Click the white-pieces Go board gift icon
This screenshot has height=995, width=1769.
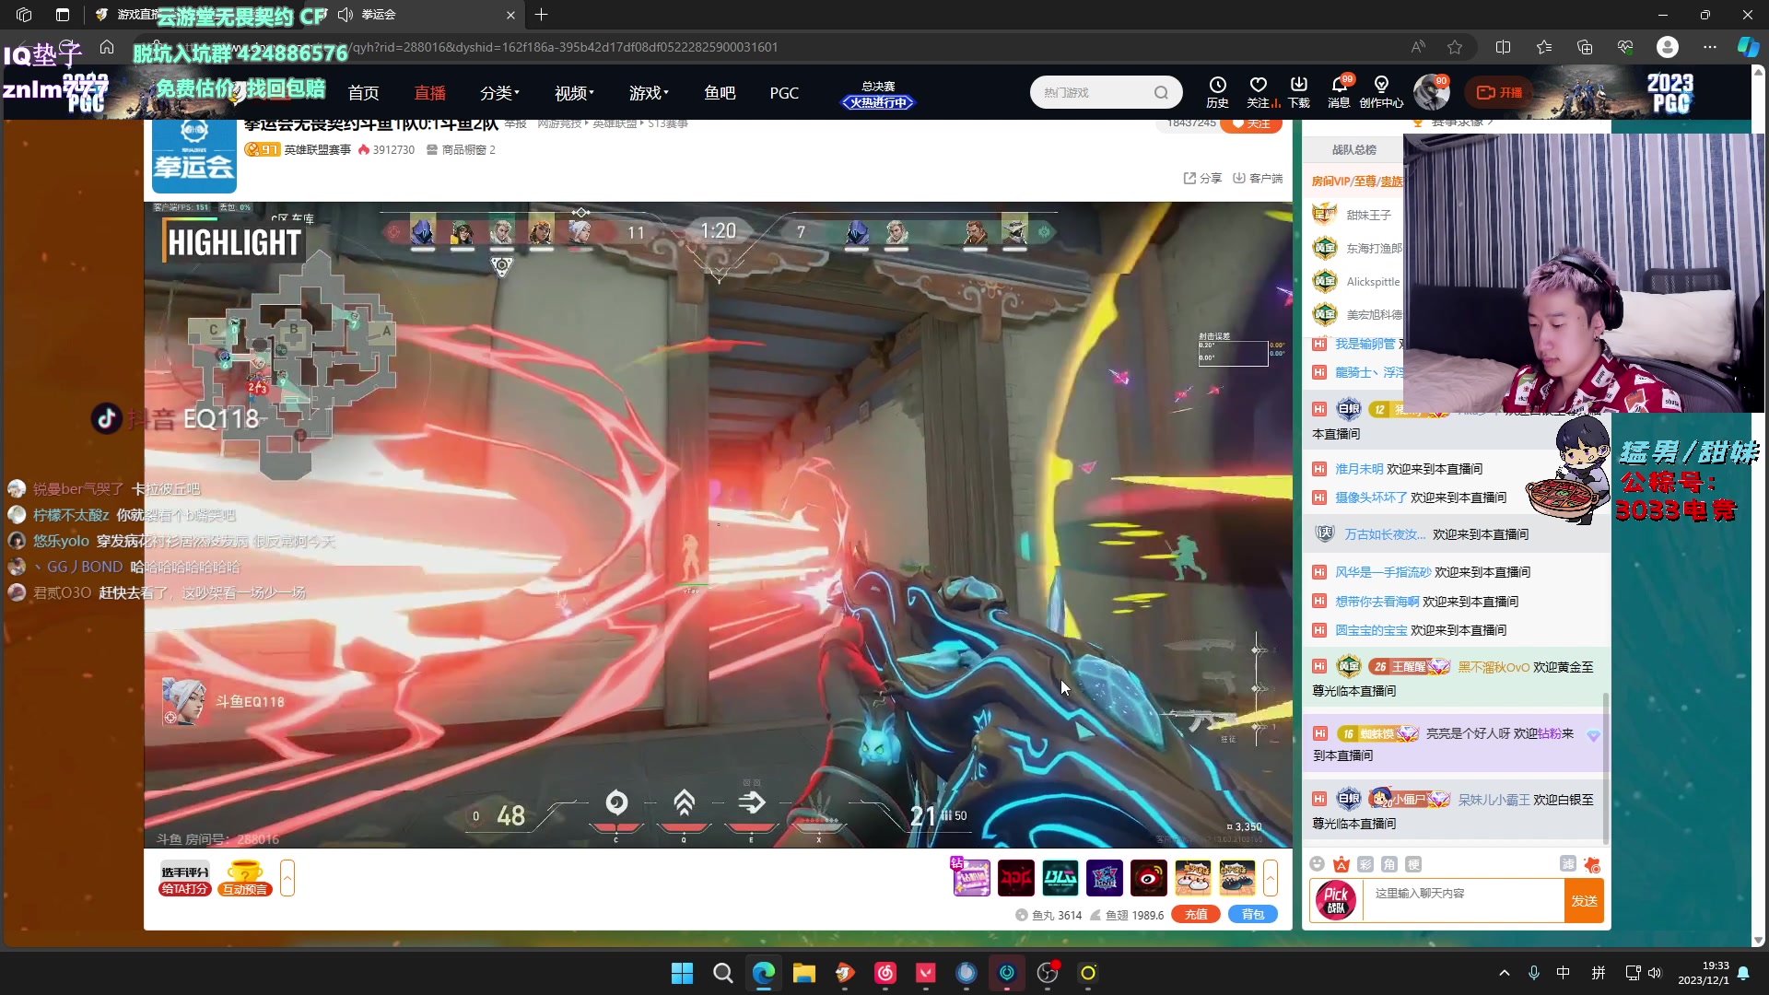click(1193, 878)
